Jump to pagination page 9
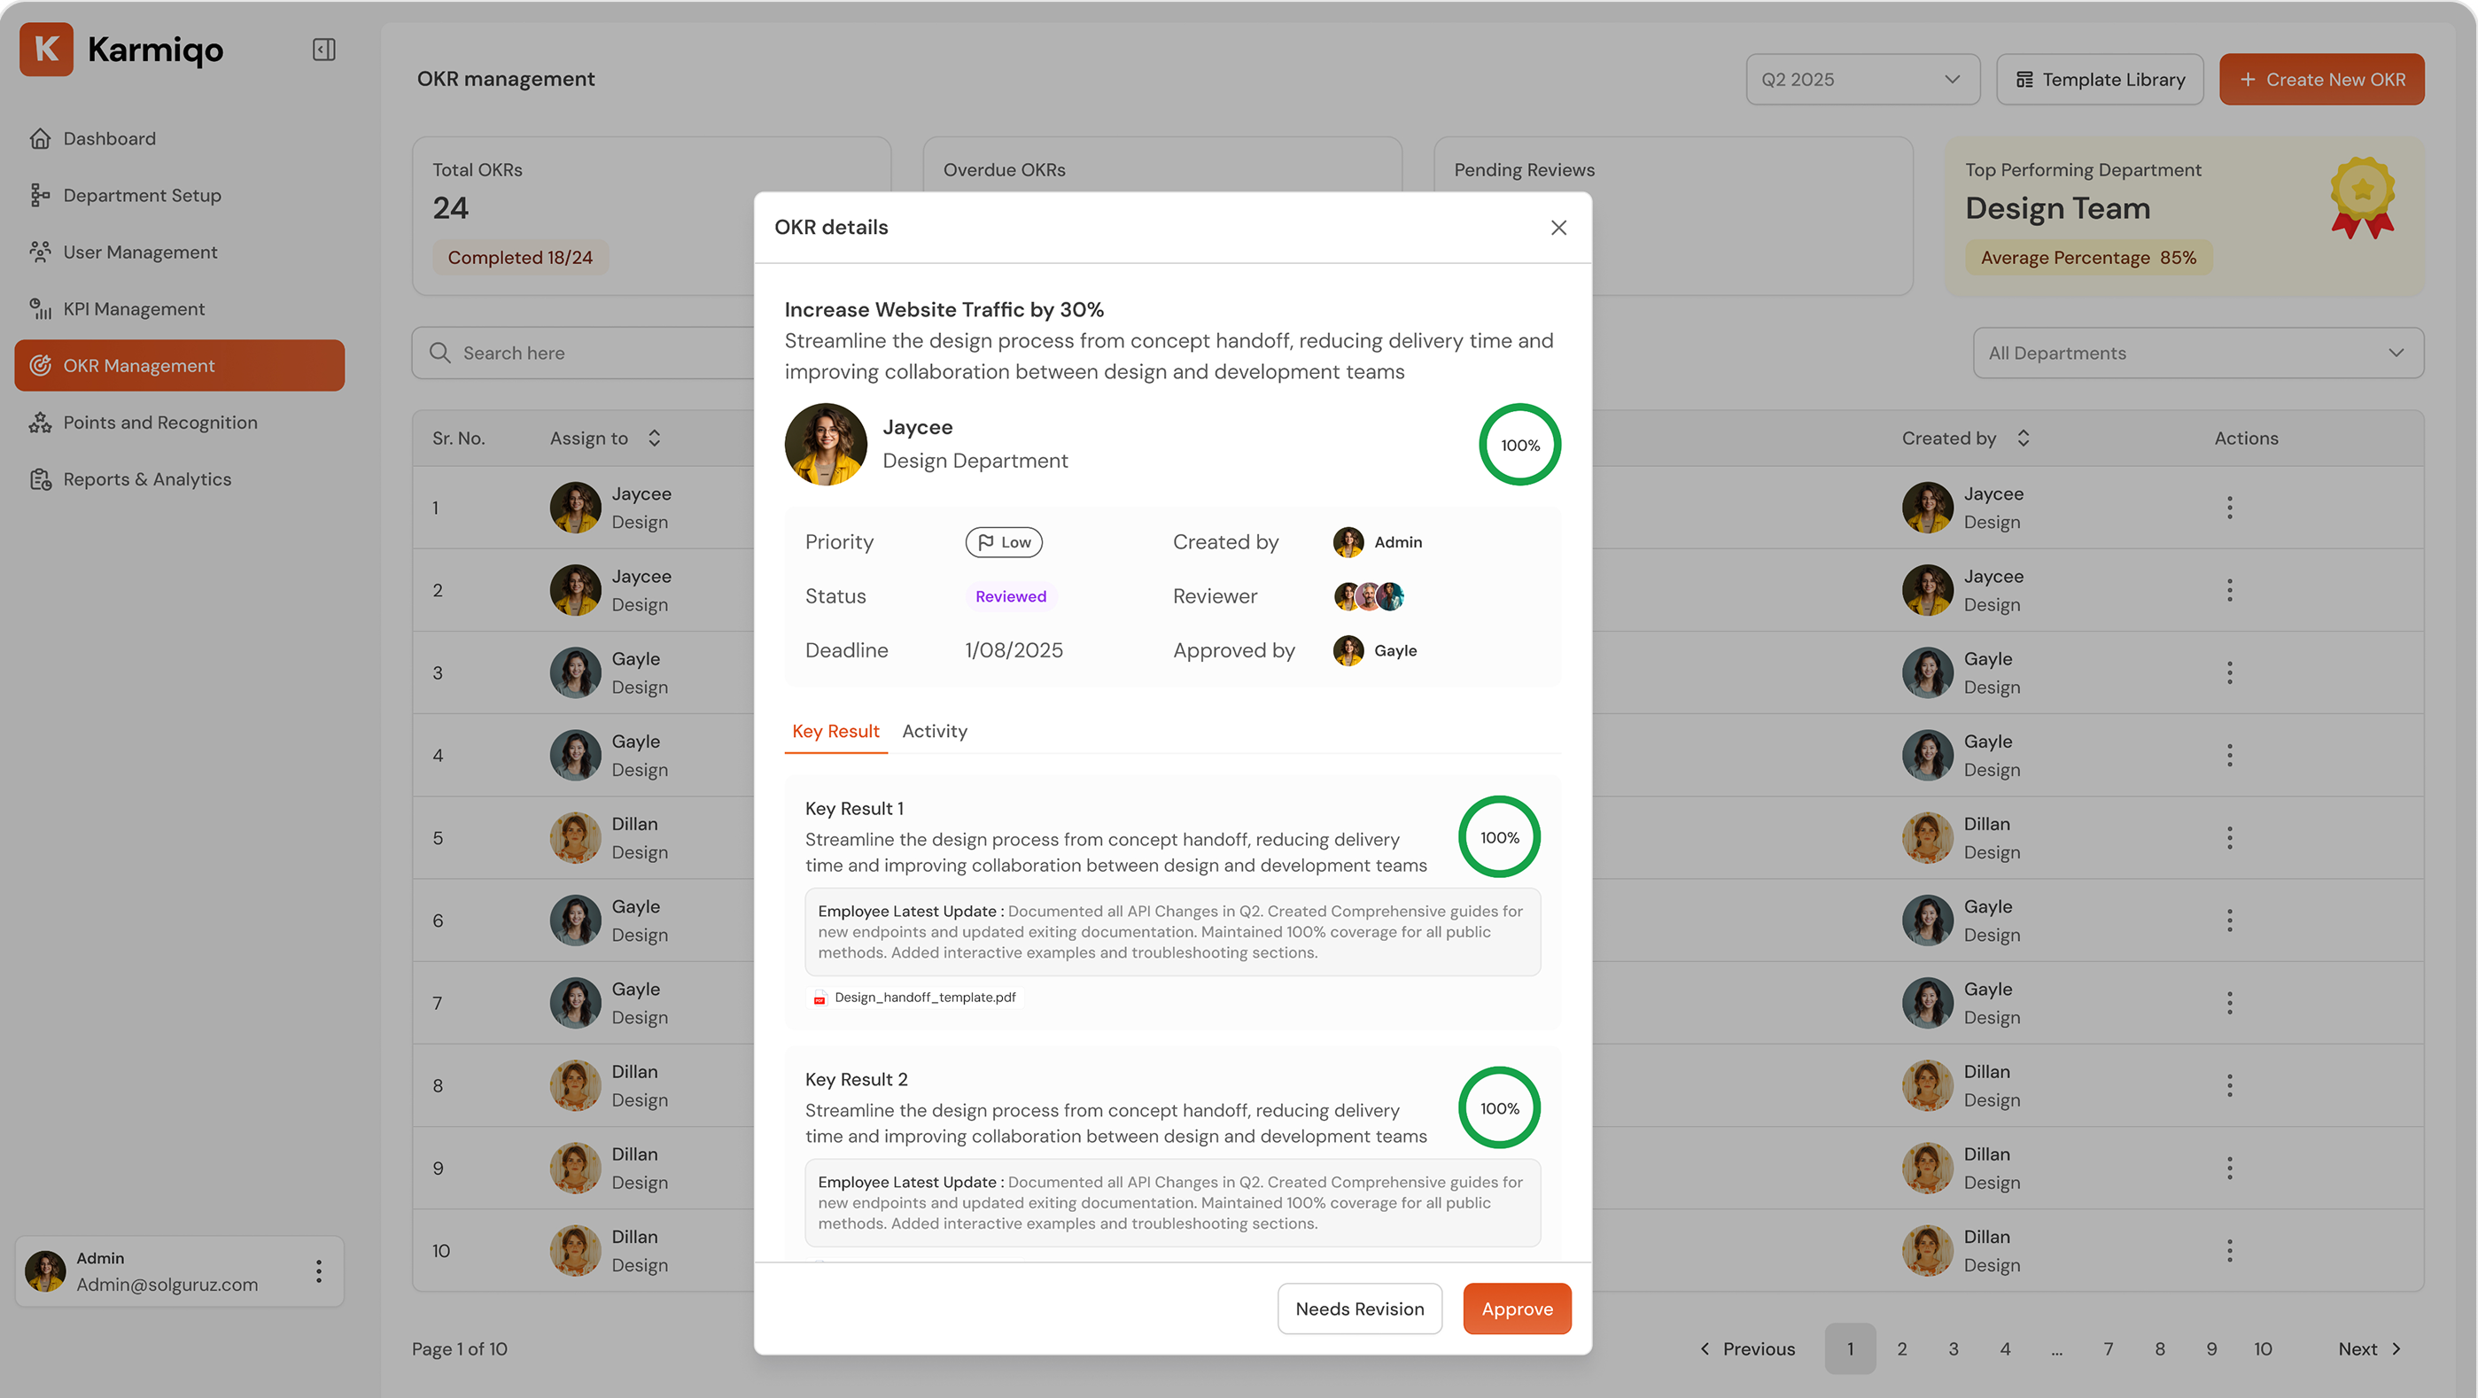This screenshot has width=2478, height=1398. 2211,1350
